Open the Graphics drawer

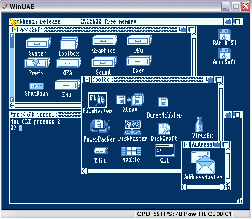coord(104,40)
